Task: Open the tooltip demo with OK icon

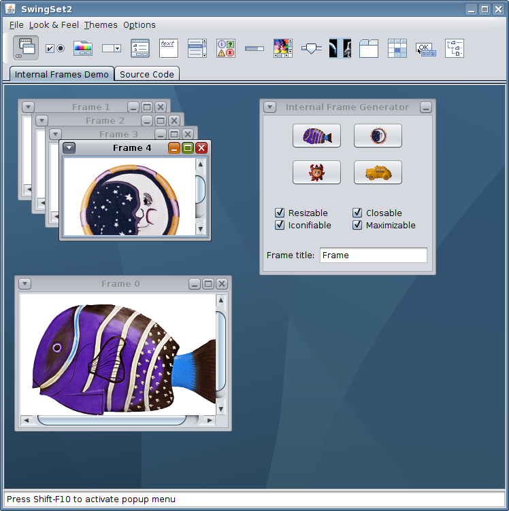Action: coord(426,48)
